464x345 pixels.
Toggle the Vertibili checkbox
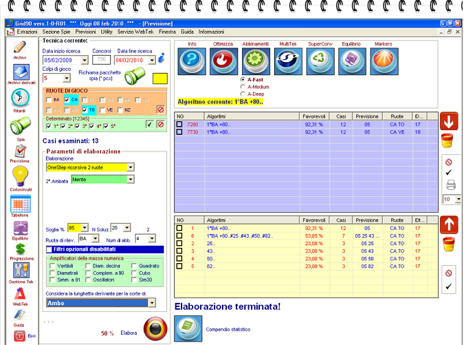53,266
